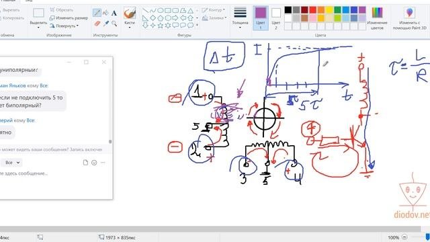Pick the Diamond shape
The width and height of the screenshot is (430, 242).
click(153, 18)
